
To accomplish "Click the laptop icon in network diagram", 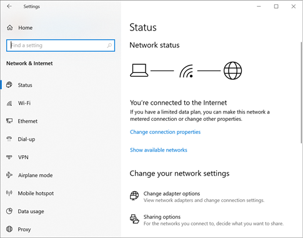I will 139,70.
